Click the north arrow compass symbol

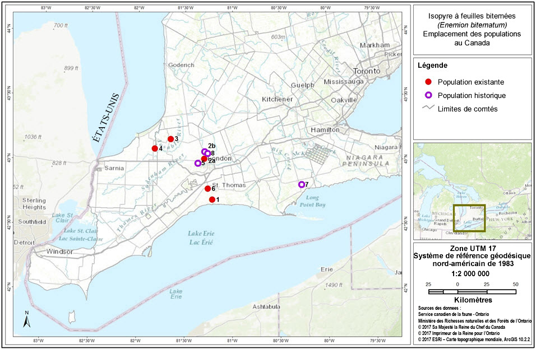click(x=26, y=320)
